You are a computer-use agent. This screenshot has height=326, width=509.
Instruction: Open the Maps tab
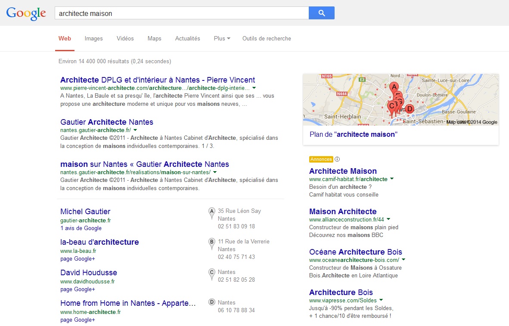[154, 39]
